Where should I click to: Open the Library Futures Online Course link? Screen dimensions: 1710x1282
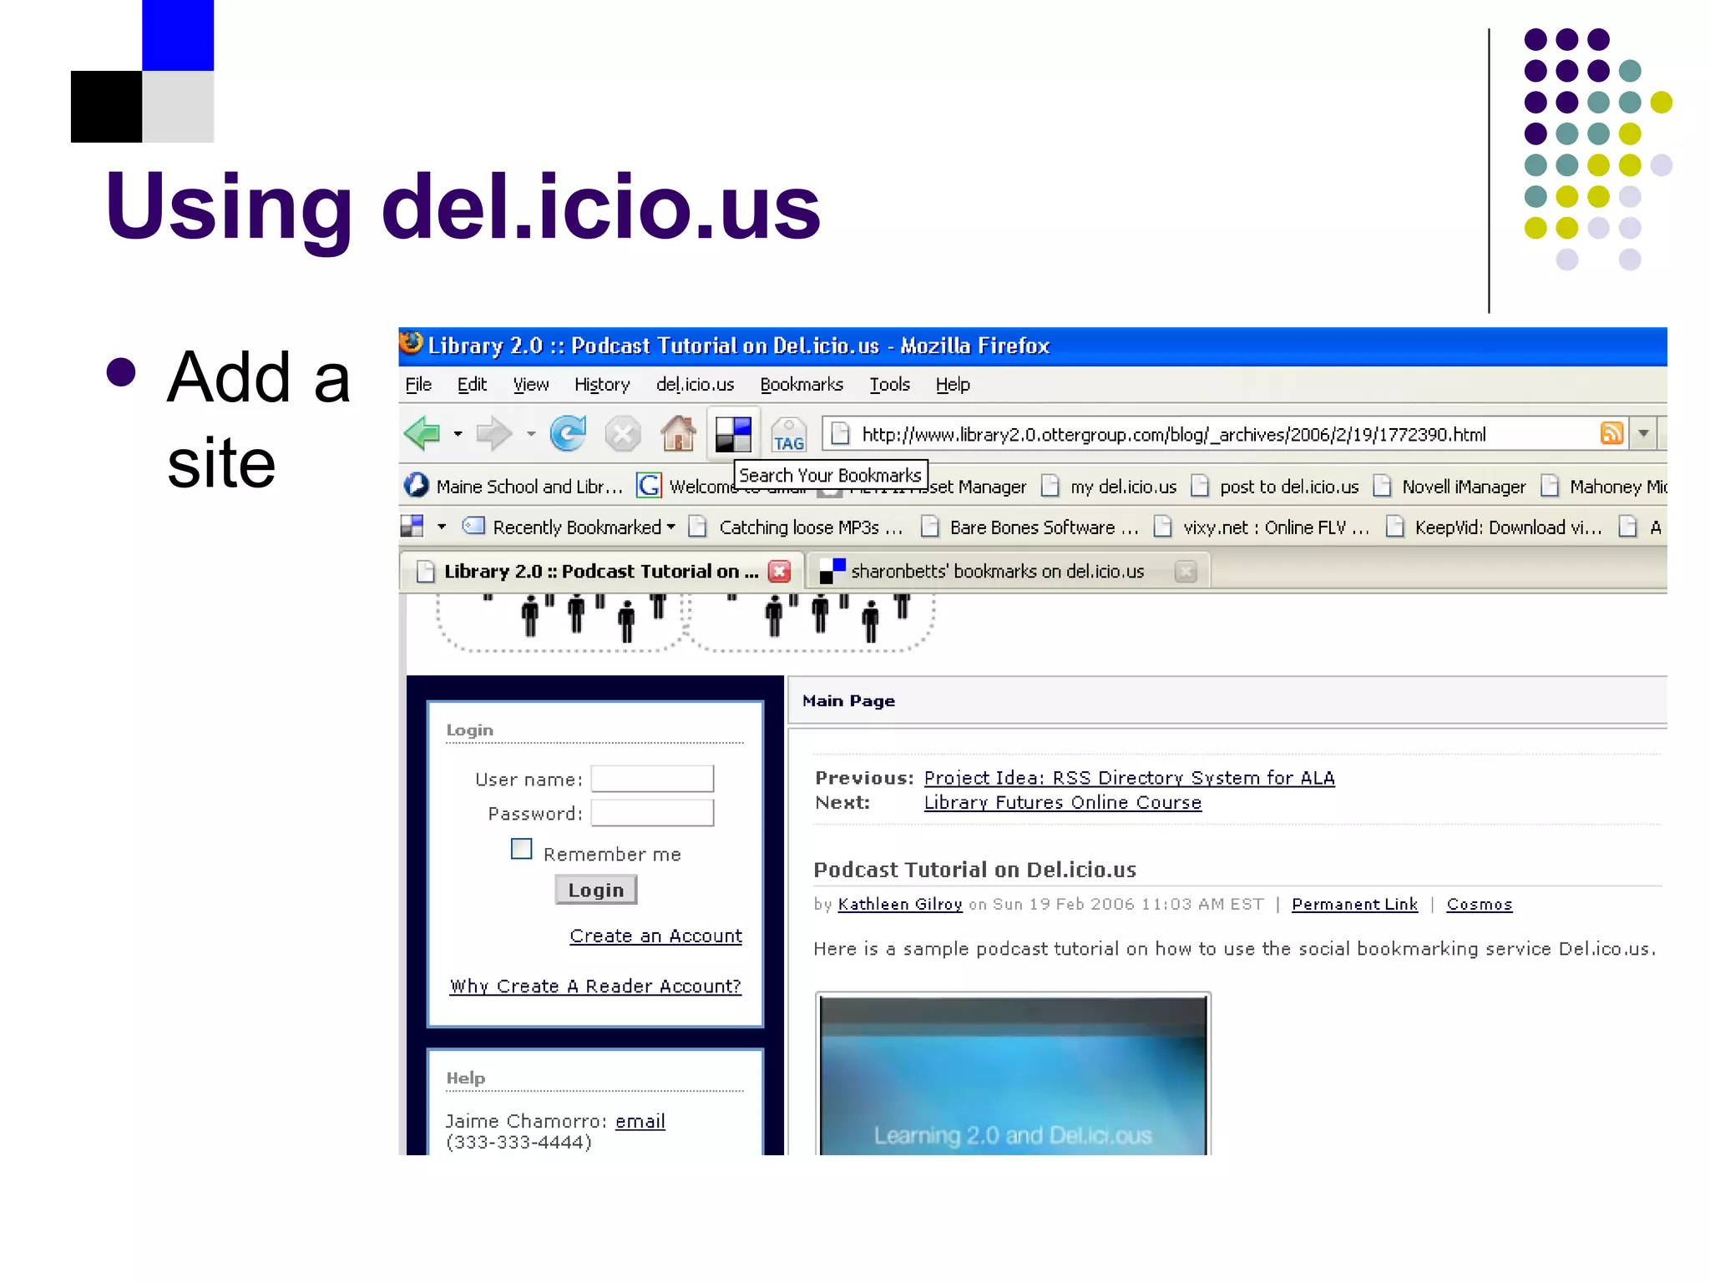1063,803
